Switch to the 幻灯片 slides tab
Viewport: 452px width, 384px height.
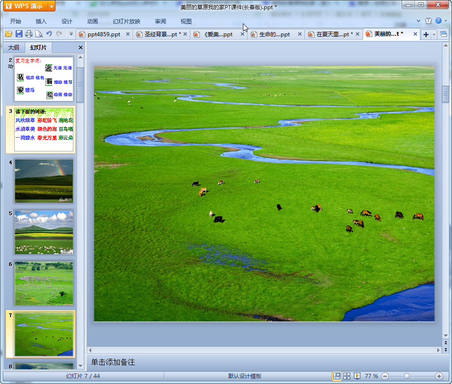coord(39,47)
